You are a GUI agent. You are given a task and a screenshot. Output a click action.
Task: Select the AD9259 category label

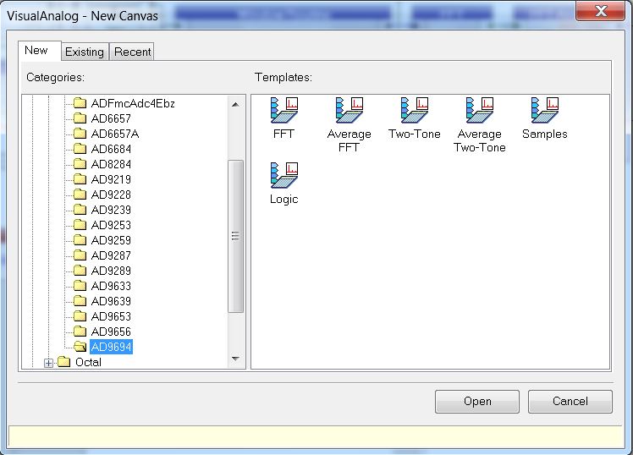click(111, 240)
